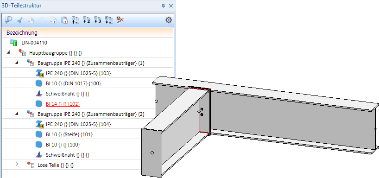Click the plate icon of Bl 14 {102}
Image resolution: width=379 pixels, height=178 pixels.
tap(39, 103)
